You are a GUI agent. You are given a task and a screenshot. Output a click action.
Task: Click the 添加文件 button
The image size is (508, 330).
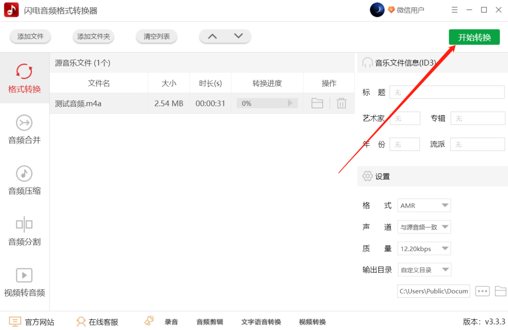pos(30,36)
